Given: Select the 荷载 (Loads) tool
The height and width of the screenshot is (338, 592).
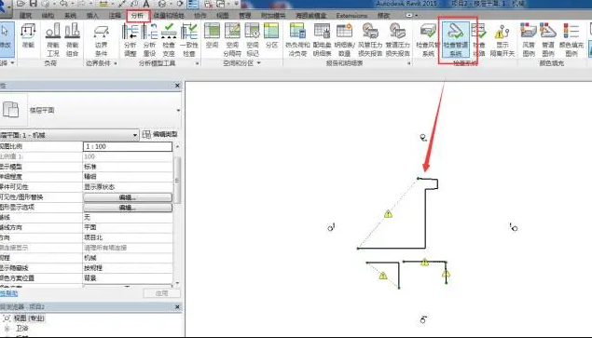Looking at the screenshot, I should click(28, 35).
